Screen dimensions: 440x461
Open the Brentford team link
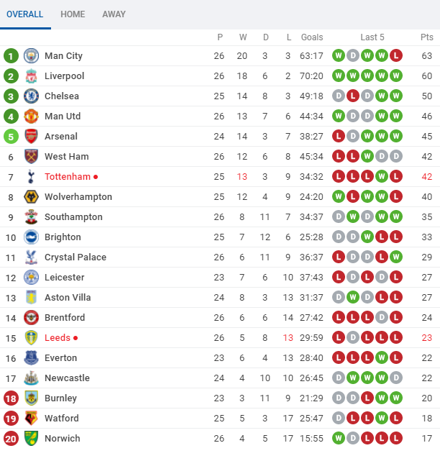(x=65, y=318)
